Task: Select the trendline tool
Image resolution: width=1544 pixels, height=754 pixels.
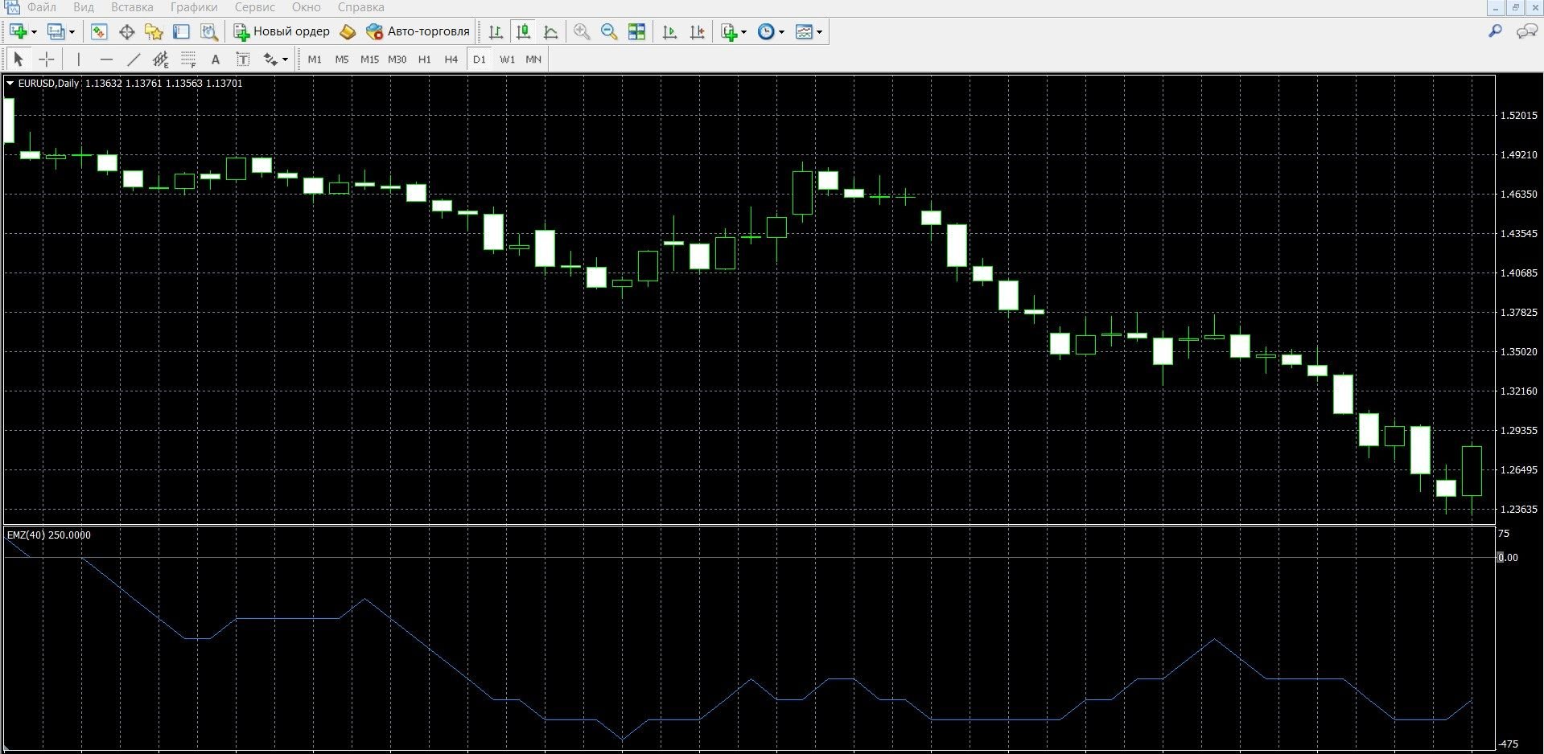Action: point(134,59)
